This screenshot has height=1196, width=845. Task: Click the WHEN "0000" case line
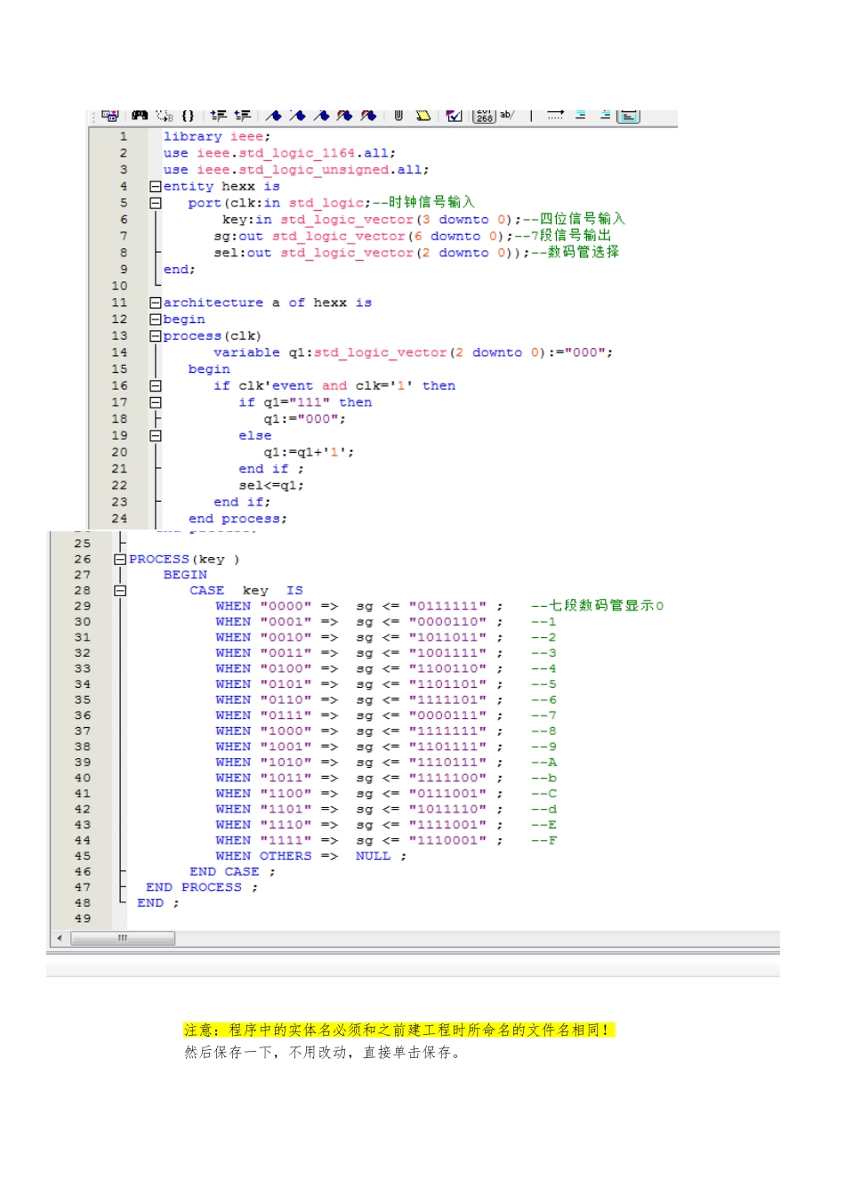tap(358, 606)
